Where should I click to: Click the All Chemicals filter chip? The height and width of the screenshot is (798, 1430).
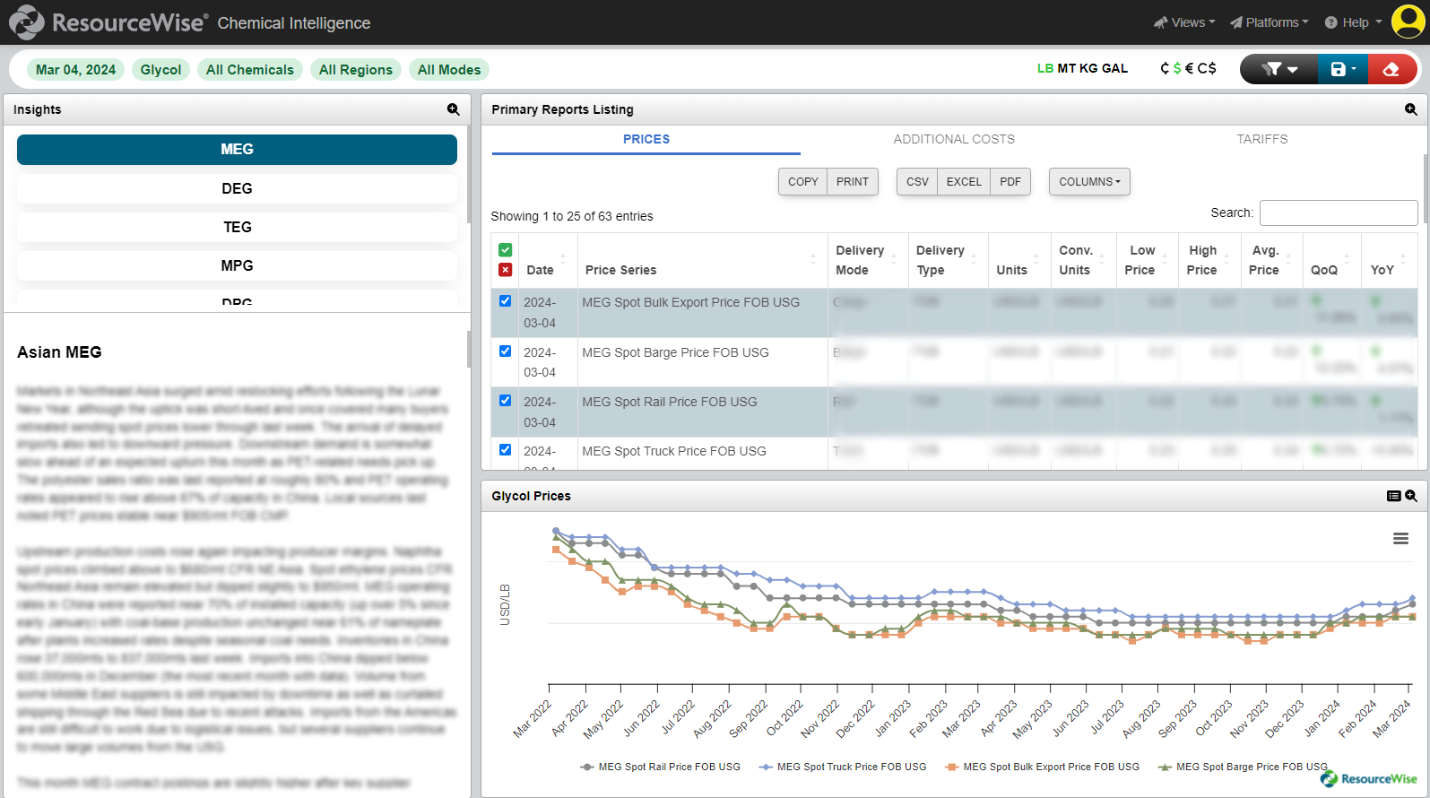point(250,69)
